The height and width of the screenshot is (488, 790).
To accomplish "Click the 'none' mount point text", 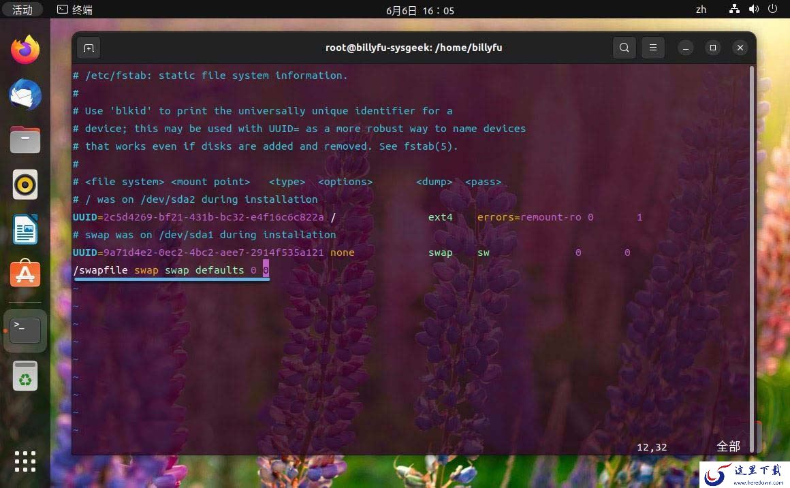I will 343,253.
